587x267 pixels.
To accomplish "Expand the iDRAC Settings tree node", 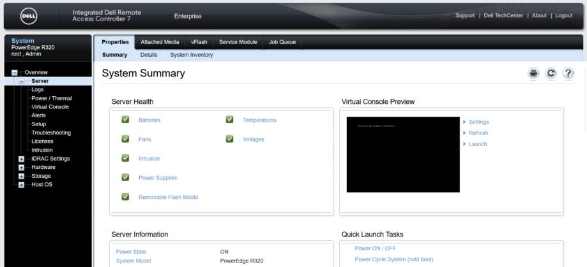I will click(22, 159).
